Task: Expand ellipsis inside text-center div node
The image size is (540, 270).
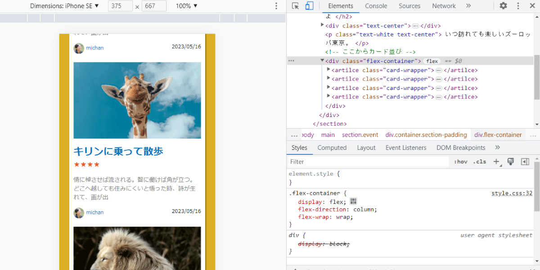Action: [x=415, y=26]
